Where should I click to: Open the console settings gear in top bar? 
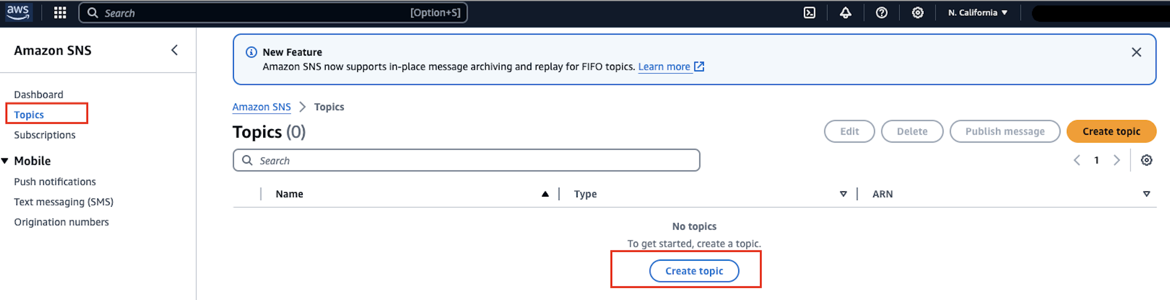tap(918, 12)
